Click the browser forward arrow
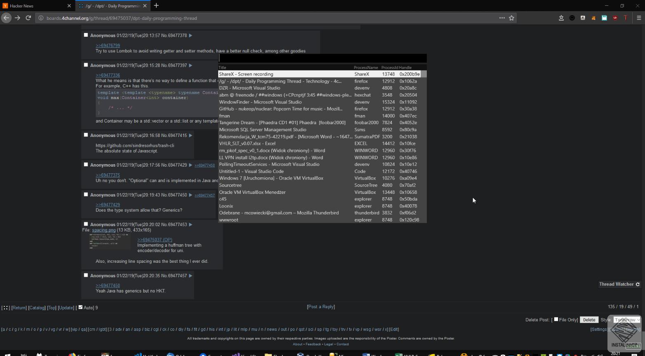The width and height of the screenshot is (645, 356). 17,18
